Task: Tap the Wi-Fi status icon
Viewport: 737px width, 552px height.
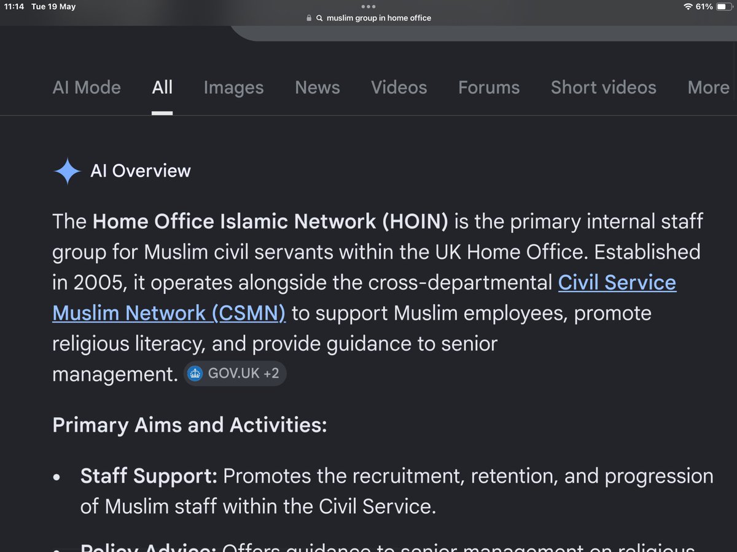Action: pyautogui.click(x=688, y=7)
